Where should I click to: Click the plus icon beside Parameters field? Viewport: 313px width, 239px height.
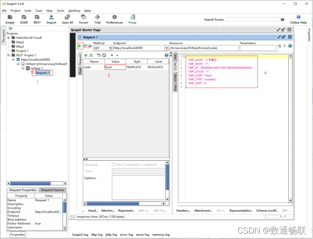point(285,46)
